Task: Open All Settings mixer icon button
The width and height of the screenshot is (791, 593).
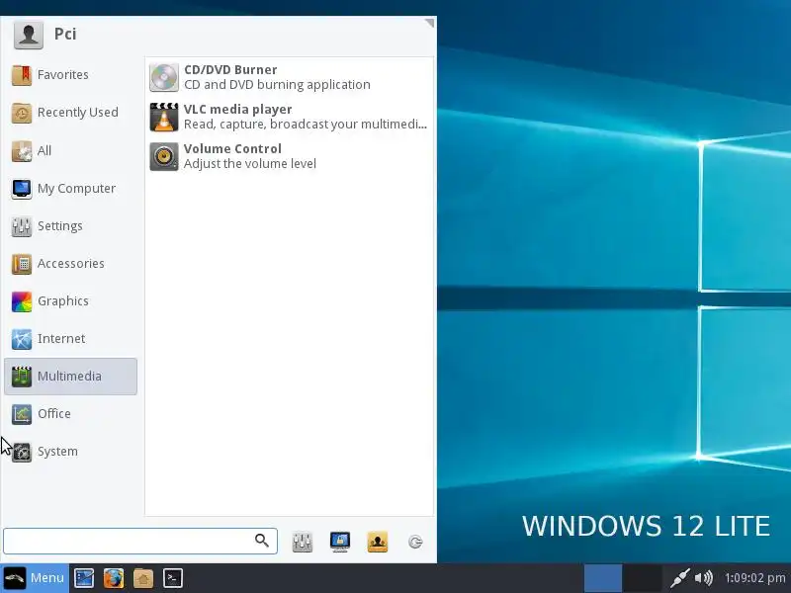Action: 303,542
